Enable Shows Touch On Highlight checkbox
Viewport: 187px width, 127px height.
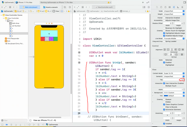(x=164, y=31)
